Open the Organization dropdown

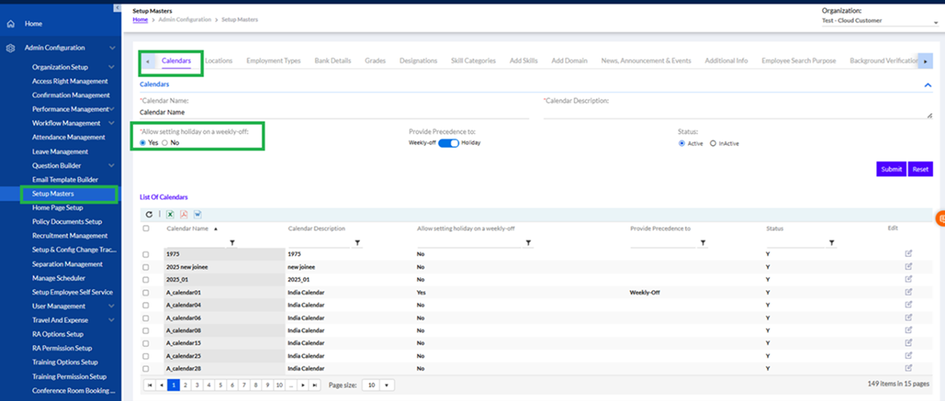pyautogui.click(x=880, y=21)
